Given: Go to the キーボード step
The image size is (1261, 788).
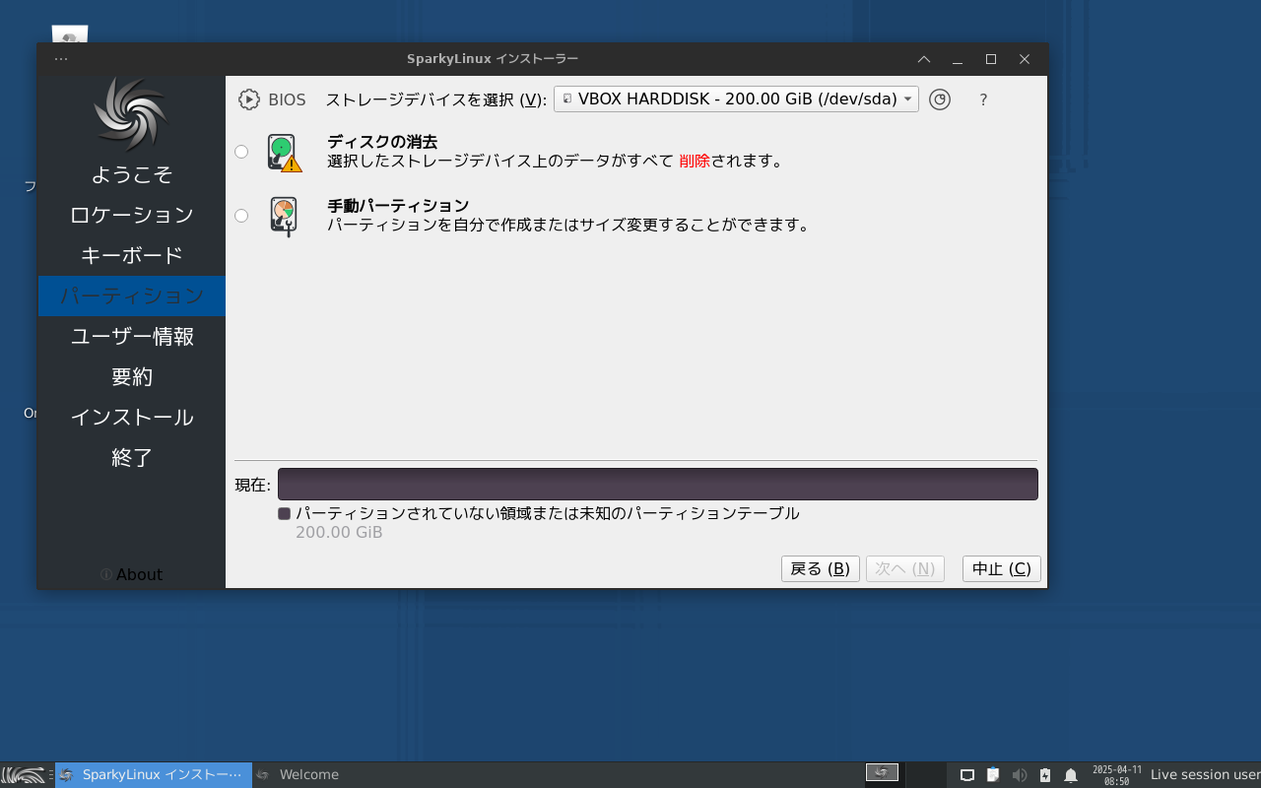Looking at the screenshot, I should click(x=132, y=255).
